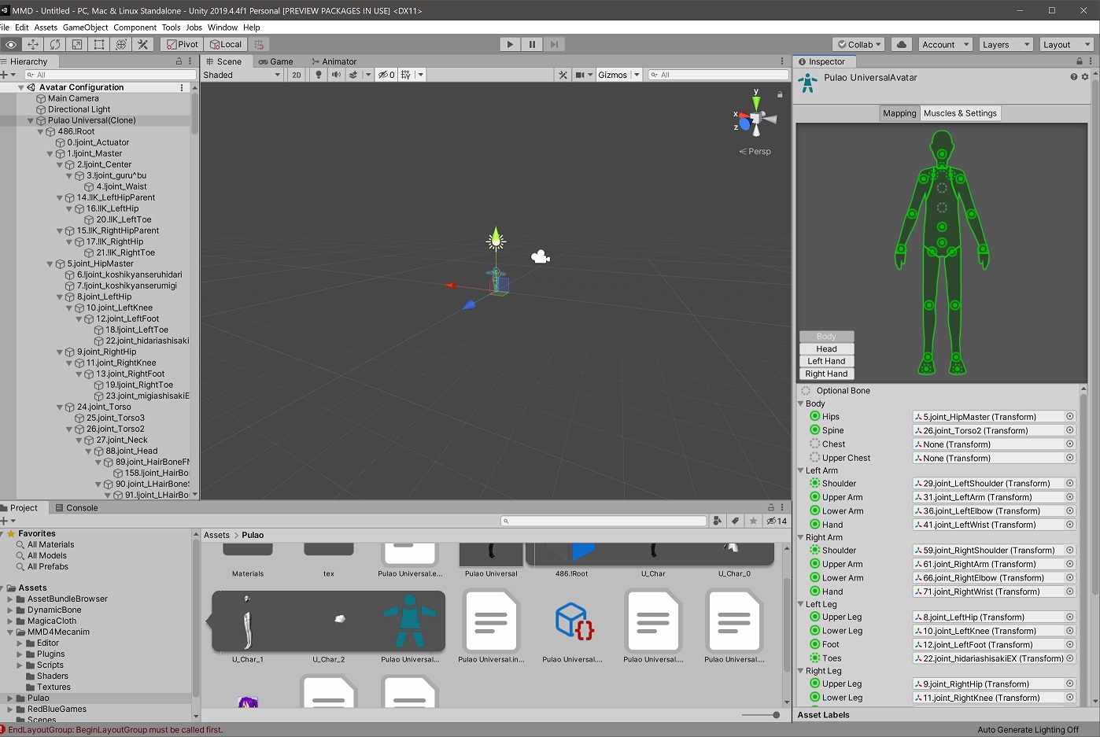Click Search by Type in Project
This screenshot has width=1100, height=737.
point(718,521)
